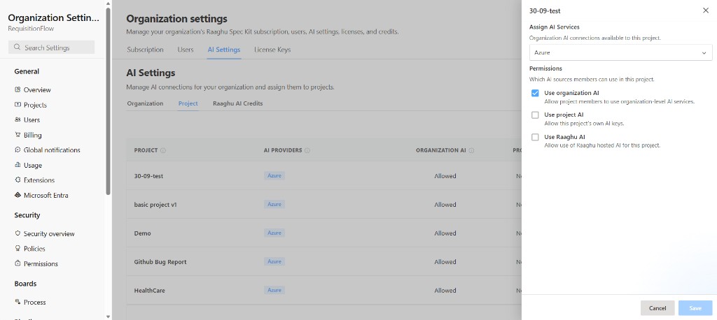
Task: Select the Github Bug Report row
Action: [323, 262]
